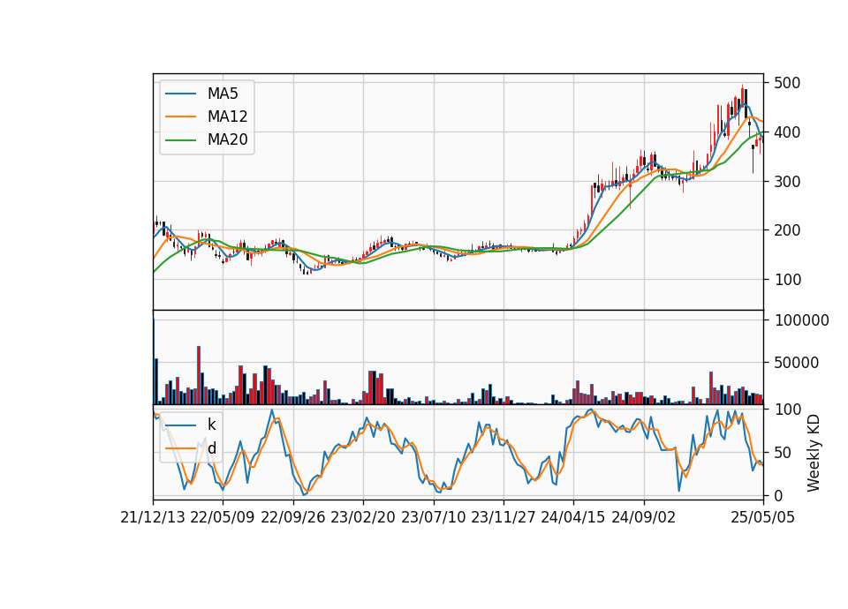
Task: Click the 23/11/27 date tick label
Action: coord(503,517)
